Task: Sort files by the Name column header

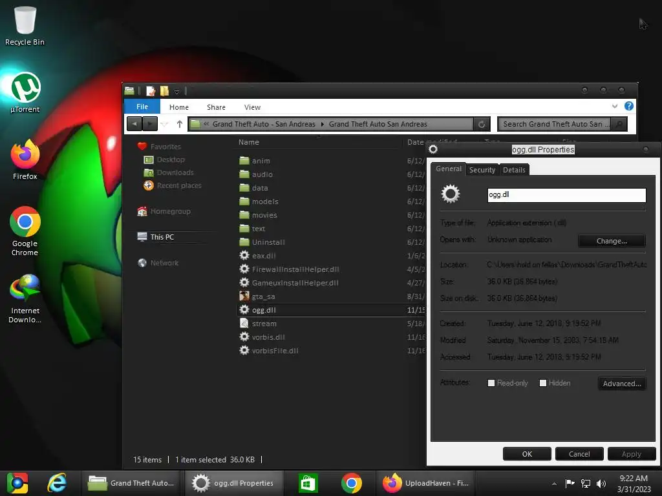Action: [x=249, y=142]
